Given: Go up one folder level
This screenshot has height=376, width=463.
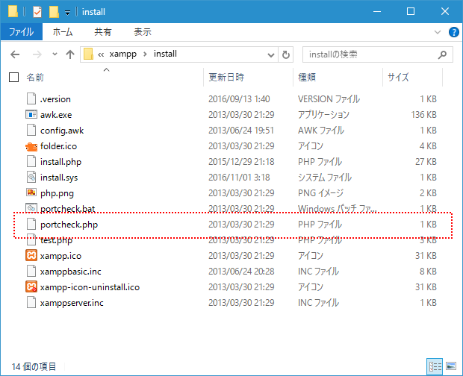Looking at the screenshot, I should [x=70, y=54].
